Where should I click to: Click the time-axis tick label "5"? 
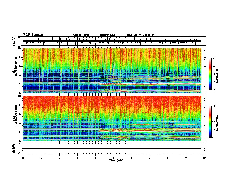tap(114, 158)
